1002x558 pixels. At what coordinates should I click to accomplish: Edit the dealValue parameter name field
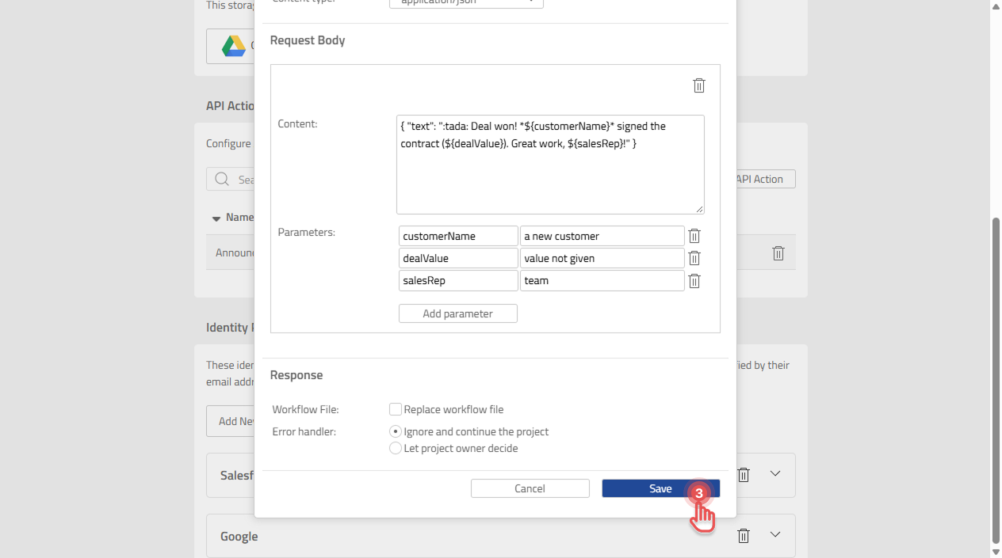458,258
